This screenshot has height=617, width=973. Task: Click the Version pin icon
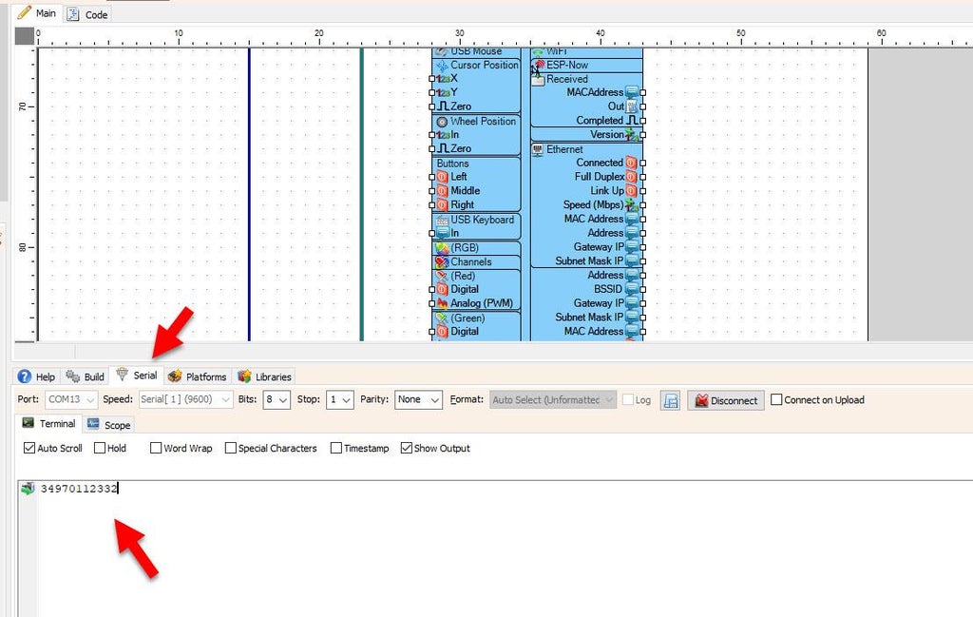632,135
